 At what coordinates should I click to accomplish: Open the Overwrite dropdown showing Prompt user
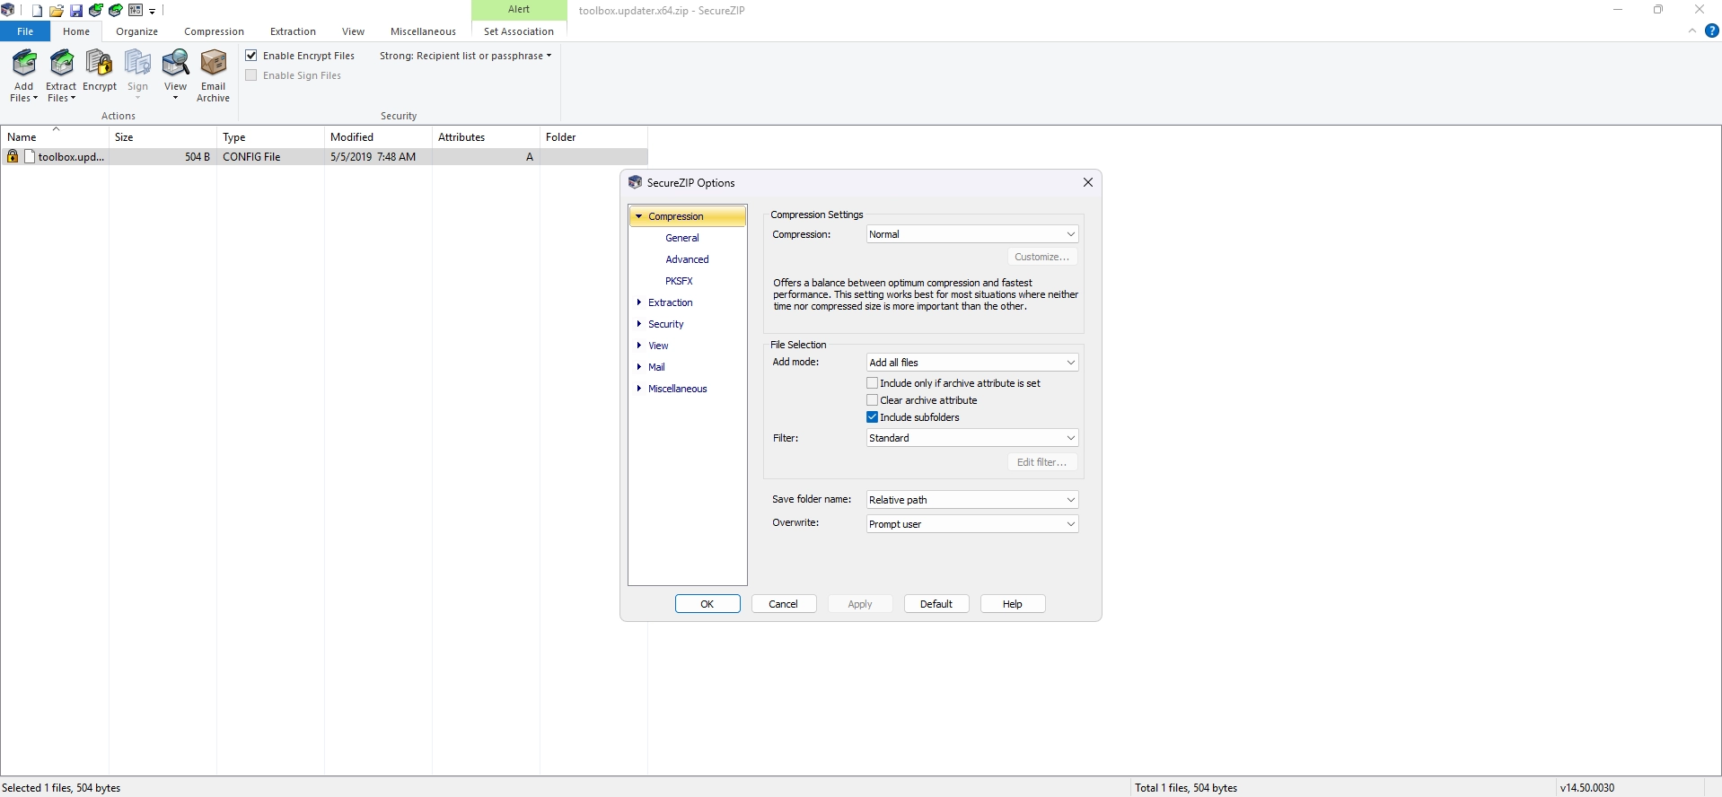(972, 524)
